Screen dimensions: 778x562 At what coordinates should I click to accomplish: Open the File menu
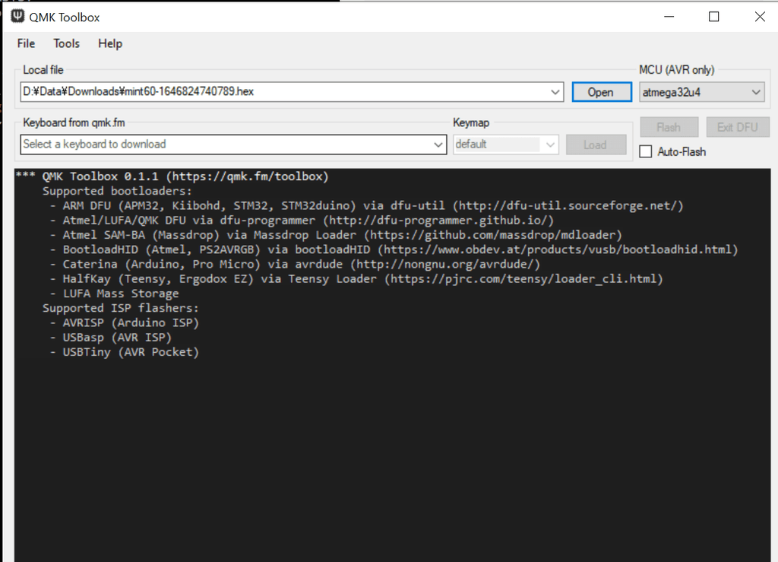coord(25,43)
